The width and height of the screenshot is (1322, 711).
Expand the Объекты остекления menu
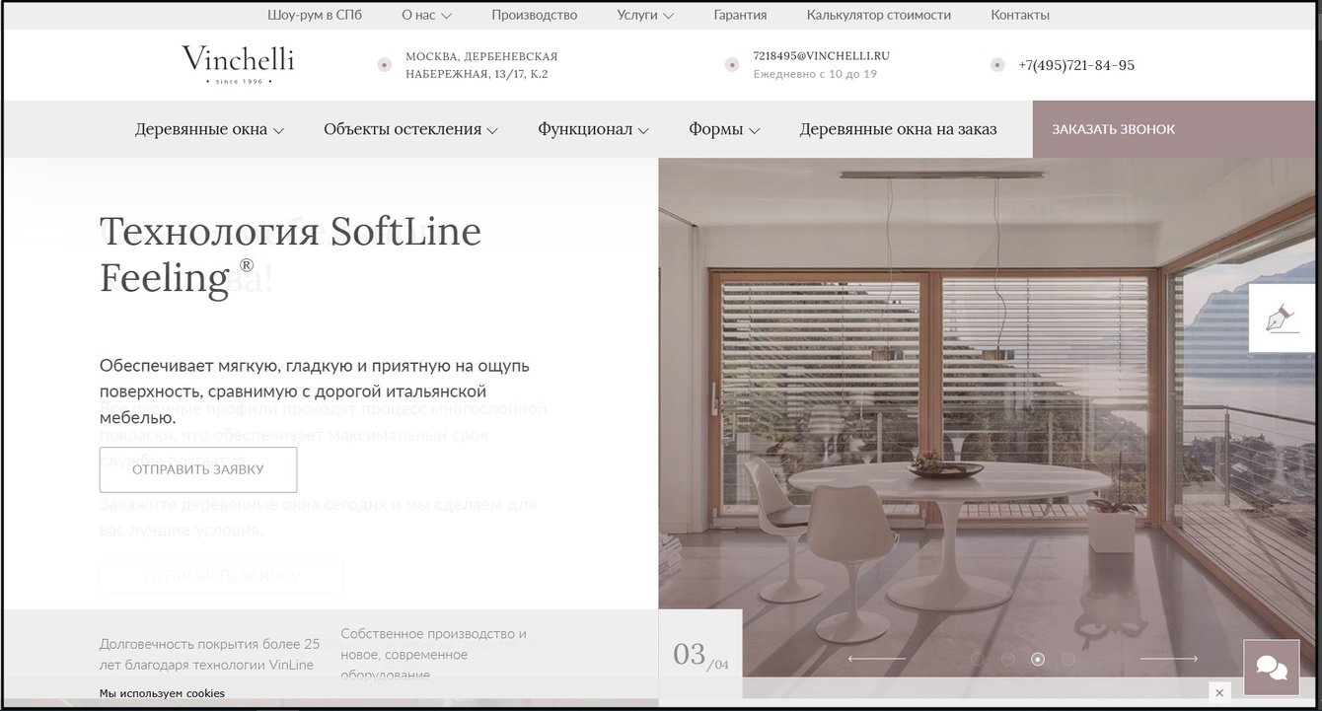(x=410, y=129)
